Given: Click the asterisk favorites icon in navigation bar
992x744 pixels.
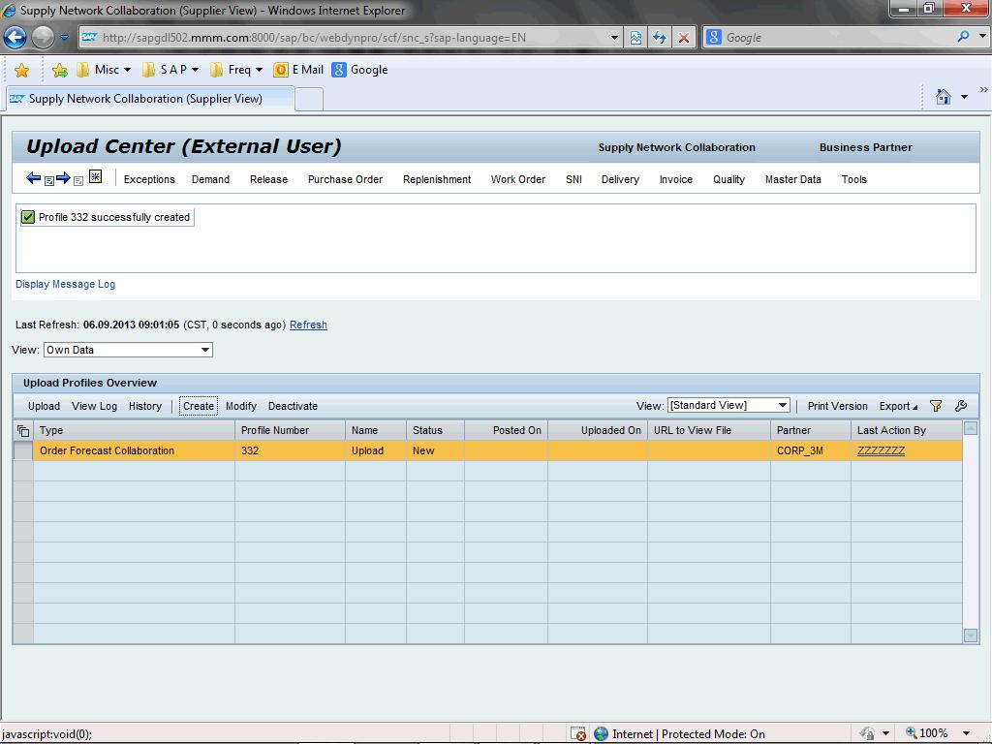Looking at the screenshot, I should [x=96, y=176].
